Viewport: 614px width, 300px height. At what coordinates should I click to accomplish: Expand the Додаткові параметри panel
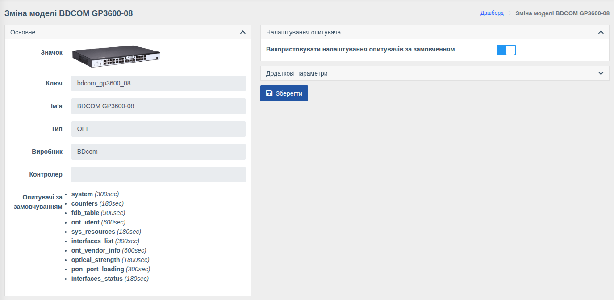[601, 73]
